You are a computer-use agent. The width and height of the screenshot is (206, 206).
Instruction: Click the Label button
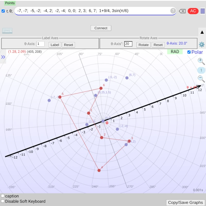(55, 45)
